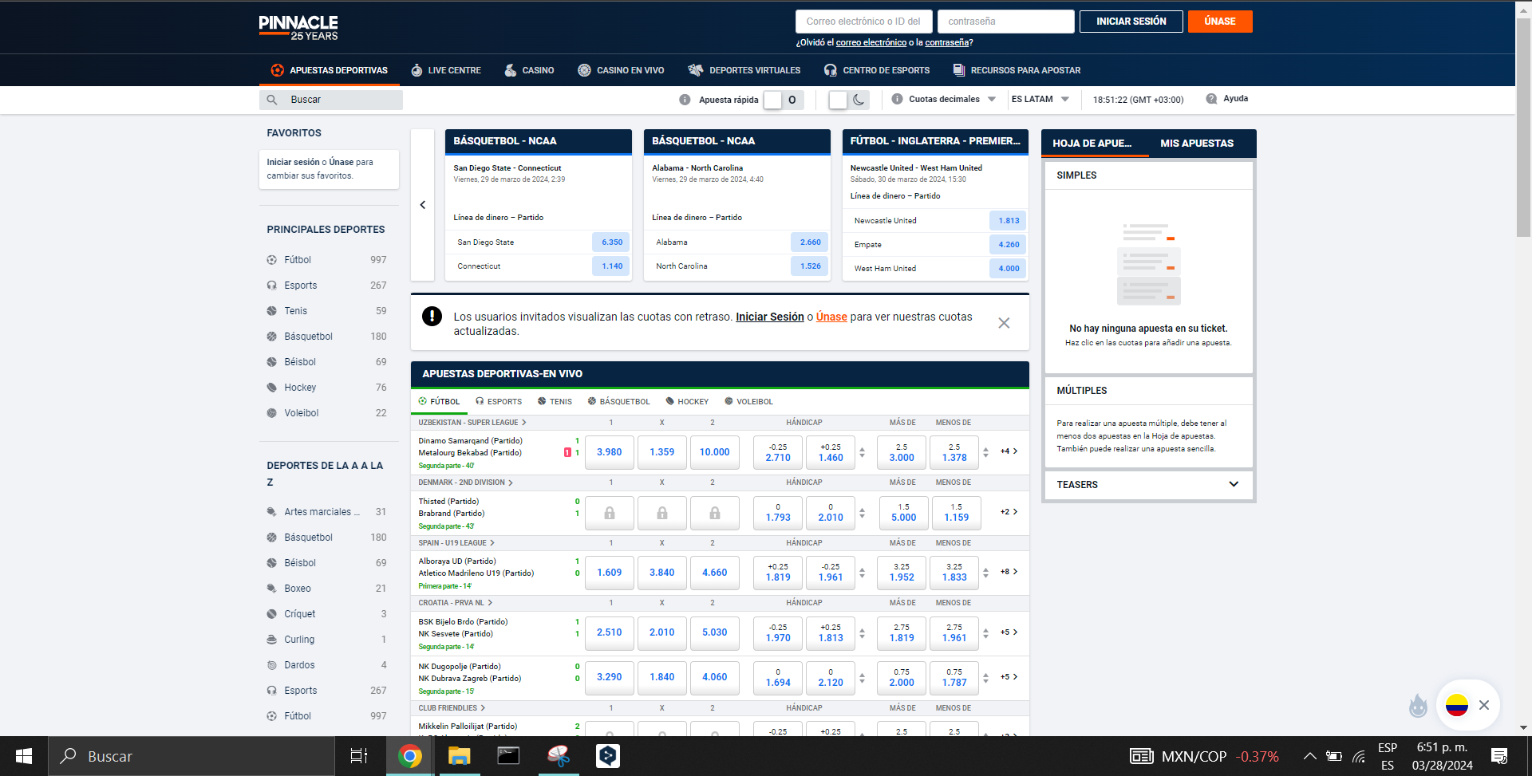Select Empate odds 4.260
The image size is (1532, 776).
point(1009,244)
